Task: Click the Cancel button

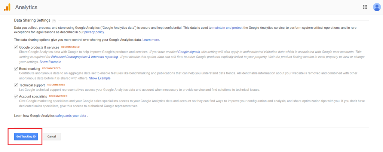Action: (x=52, y=137)
